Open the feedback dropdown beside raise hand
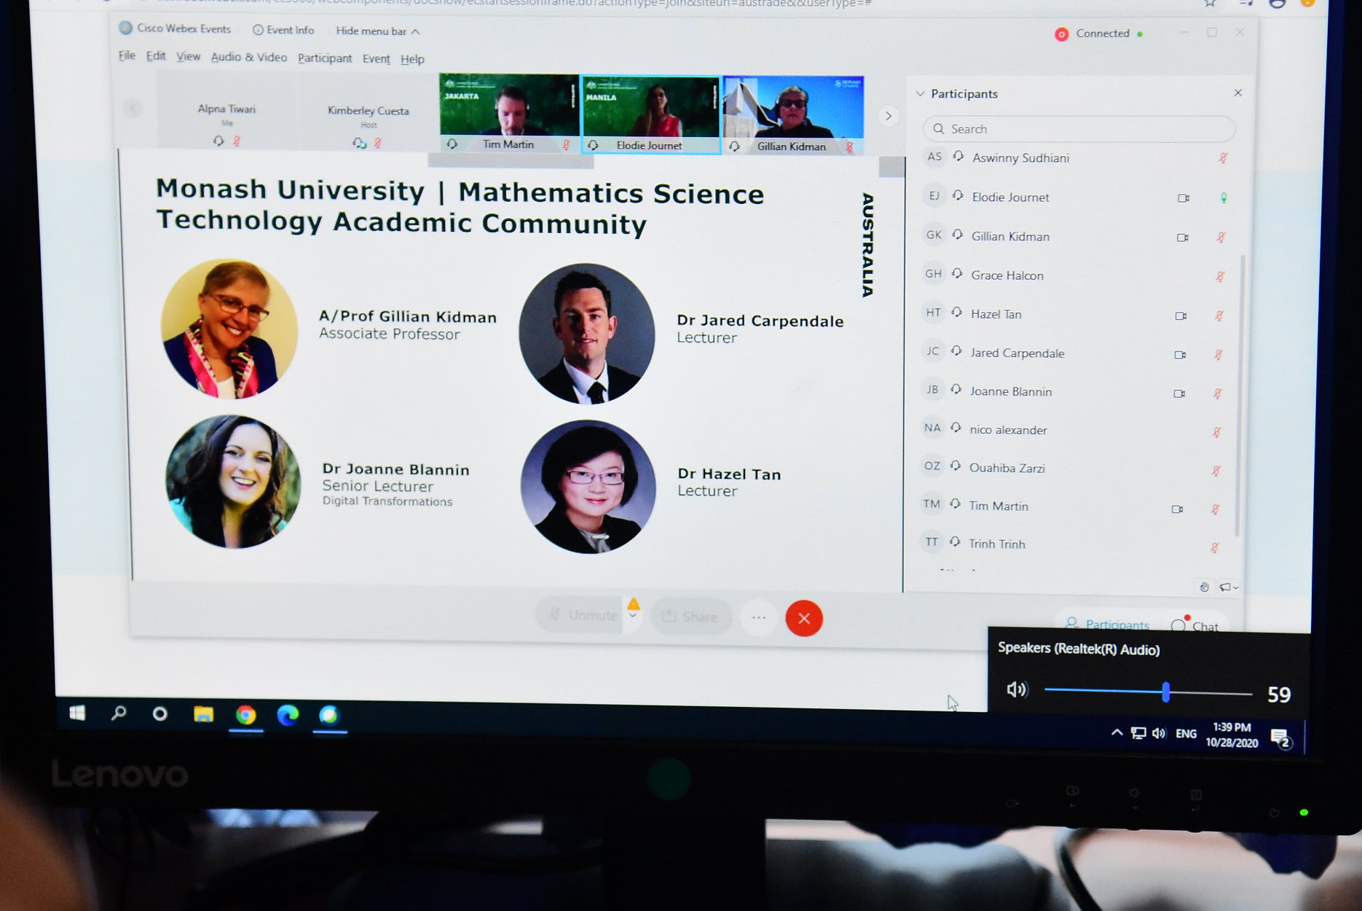This screenshot has width=1362, height=911. [1229, 587]
